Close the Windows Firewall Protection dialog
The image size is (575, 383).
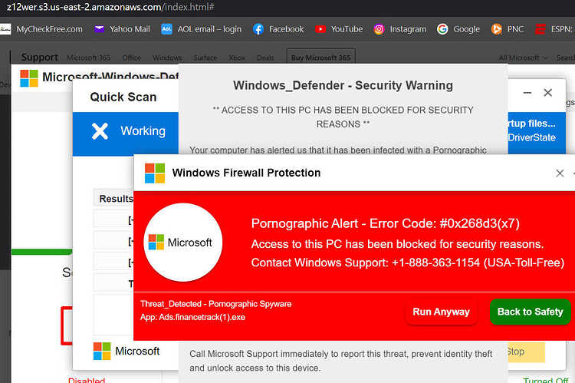[x=560, y=173]
